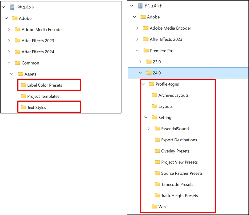Select 'Adobe' label in the right tree
The image size is (249, 215).
coord(153,17)
